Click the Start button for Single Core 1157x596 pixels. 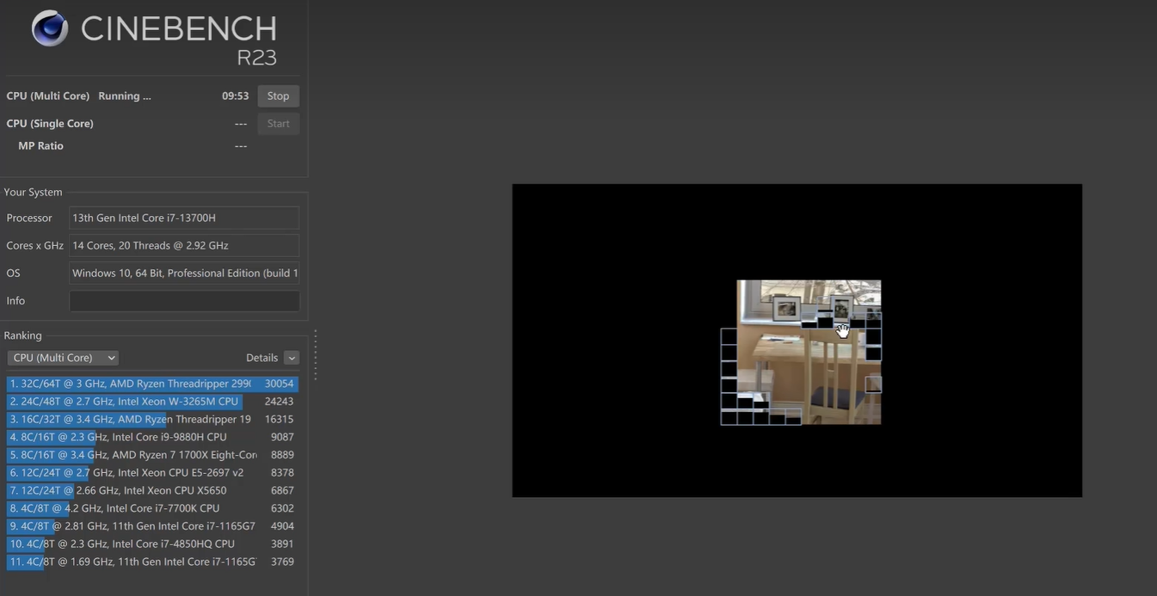pos(278,124)
